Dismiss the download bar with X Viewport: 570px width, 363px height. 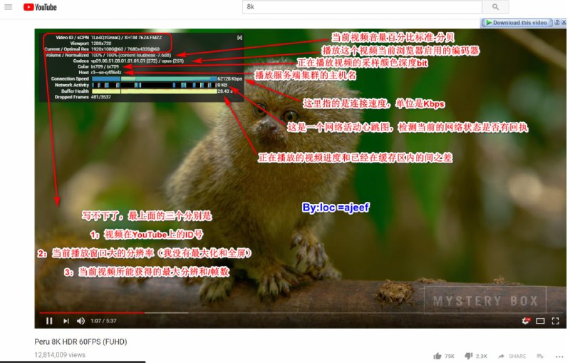[565, 23]
